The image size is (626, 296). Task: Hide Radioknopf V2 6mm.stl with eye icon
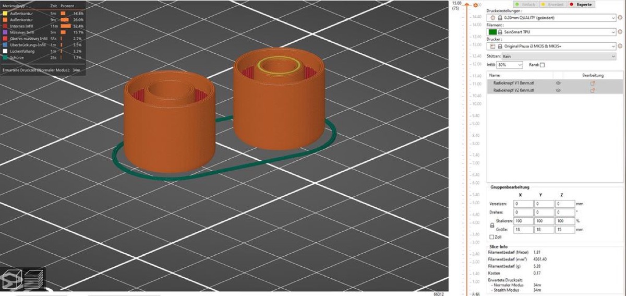pos(558,90)
